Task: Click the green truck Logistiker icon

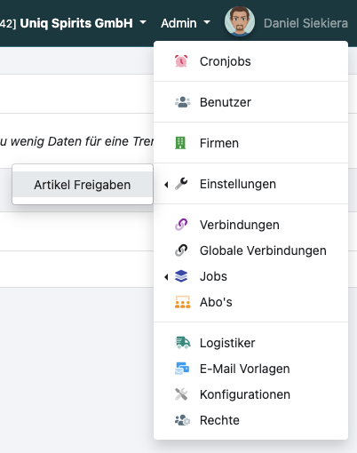Action: click(x=183, y=343)
